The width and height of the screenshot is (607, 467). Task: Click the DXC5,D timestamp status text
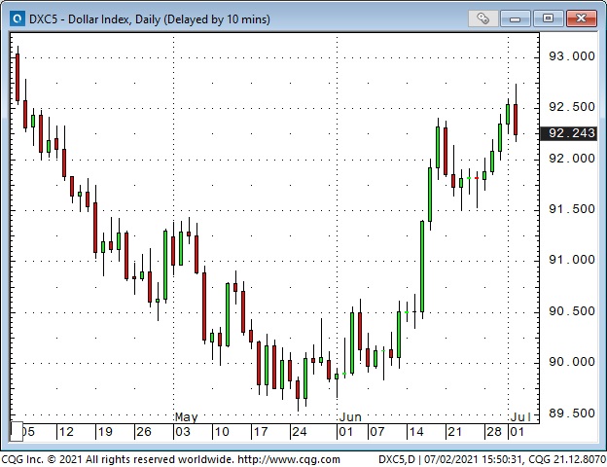coord(492,459)
